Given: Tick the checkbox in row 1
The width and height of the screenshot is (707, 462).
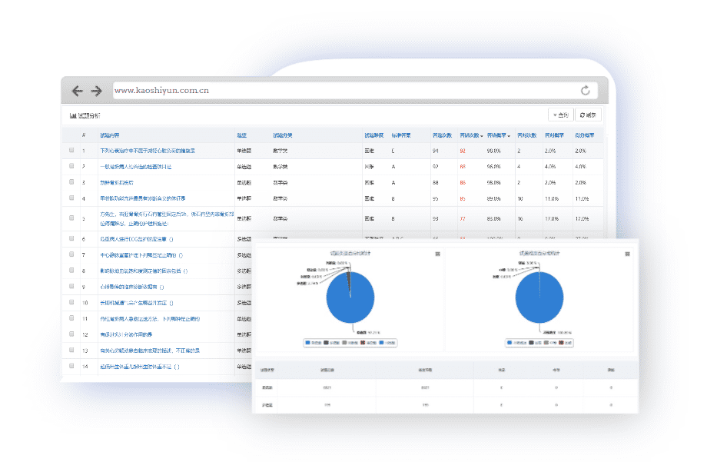Looking at the screenshot, I should pyautogui.click(x=71, y=150).
